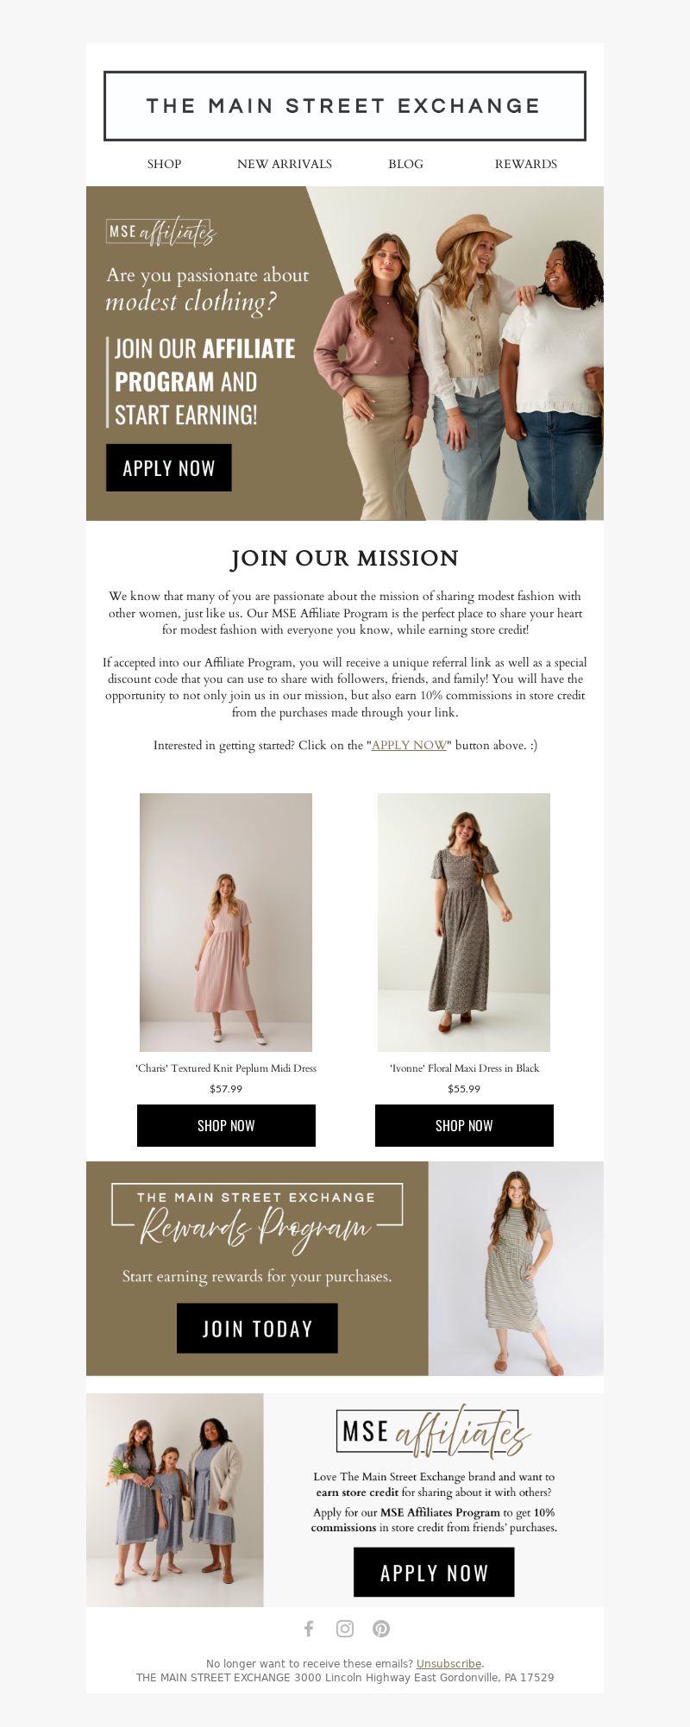Click the MSE affiliates logo in hero banner
Image resolution: width=690 pixels, height=1727 pixels.
pos(160,231)
